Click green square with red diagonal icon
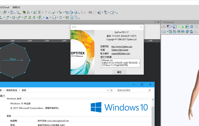Image resolution: width=199 pixels, height=126 pixels. [24, 12]
